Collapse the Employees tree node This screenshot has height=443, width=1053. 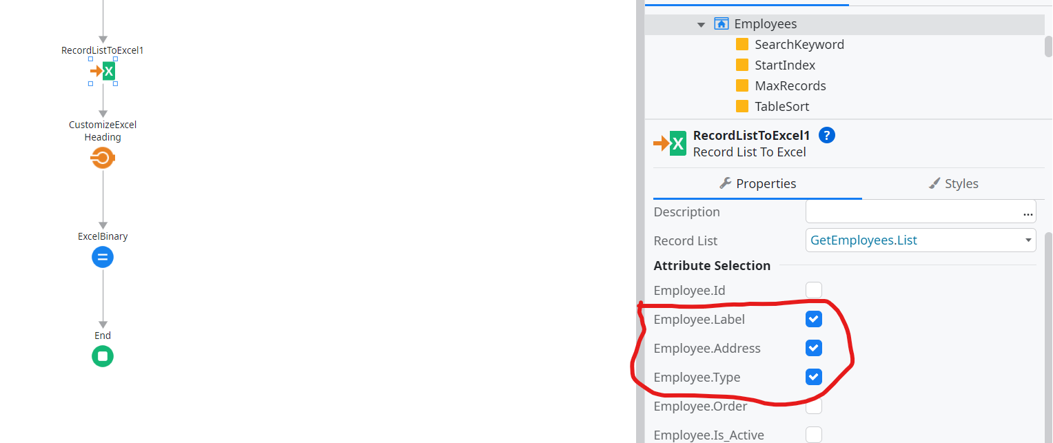pyautogui.click(x=701, y=25)
